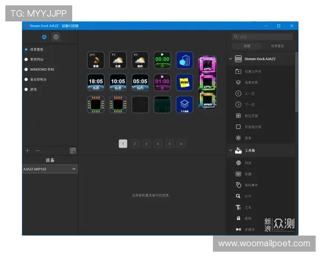This screenshot has height=257, width=321.
Task: Select the 常用网站 profile radio button
Action: pyautogui.click(x=26, y=59)
